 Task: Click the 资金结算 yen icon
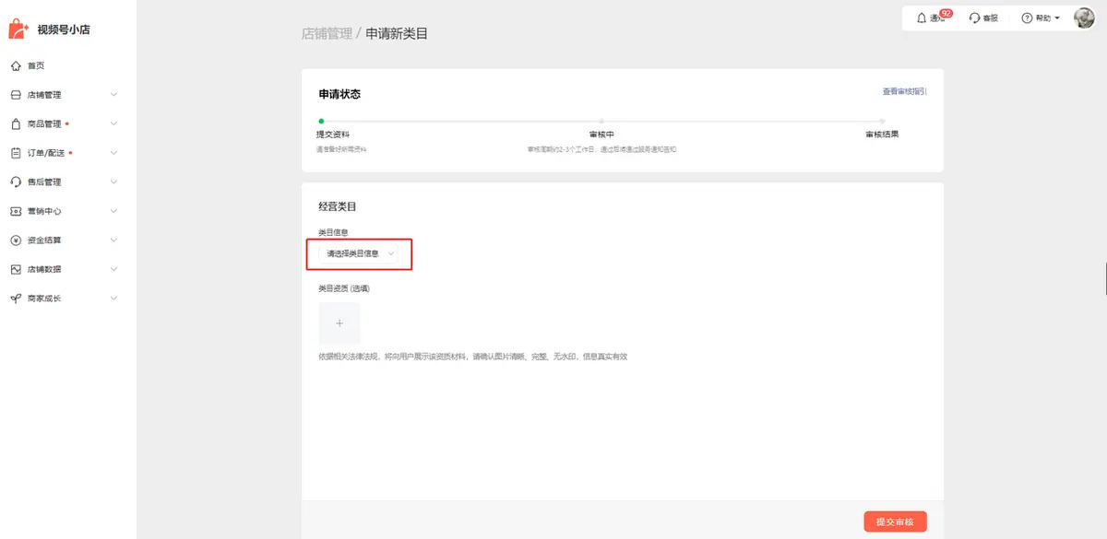(x=16, y=240)
